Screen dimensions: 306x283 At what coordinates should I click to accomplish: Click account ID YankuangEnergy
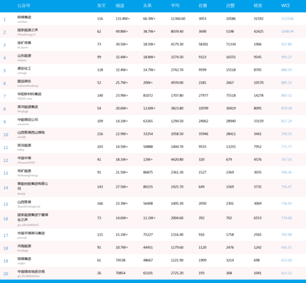[x=28, y=175]
